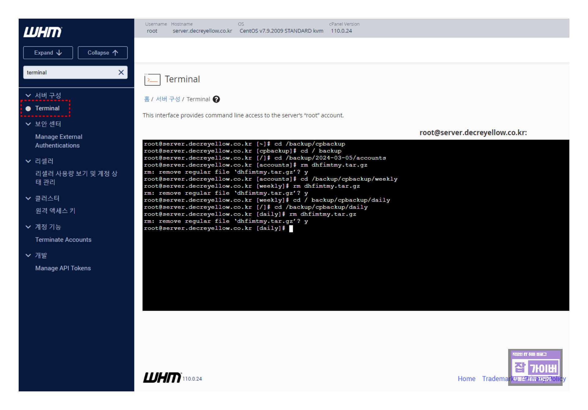The image size is (588, 410).
Task: Click the 홈 breadcrumb link
Action: (x=147, y=99)
